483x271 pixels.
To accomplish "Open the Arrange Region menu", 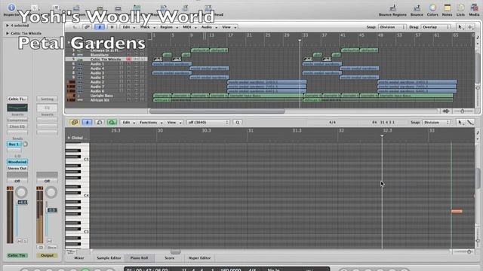I will click(169, 27).
